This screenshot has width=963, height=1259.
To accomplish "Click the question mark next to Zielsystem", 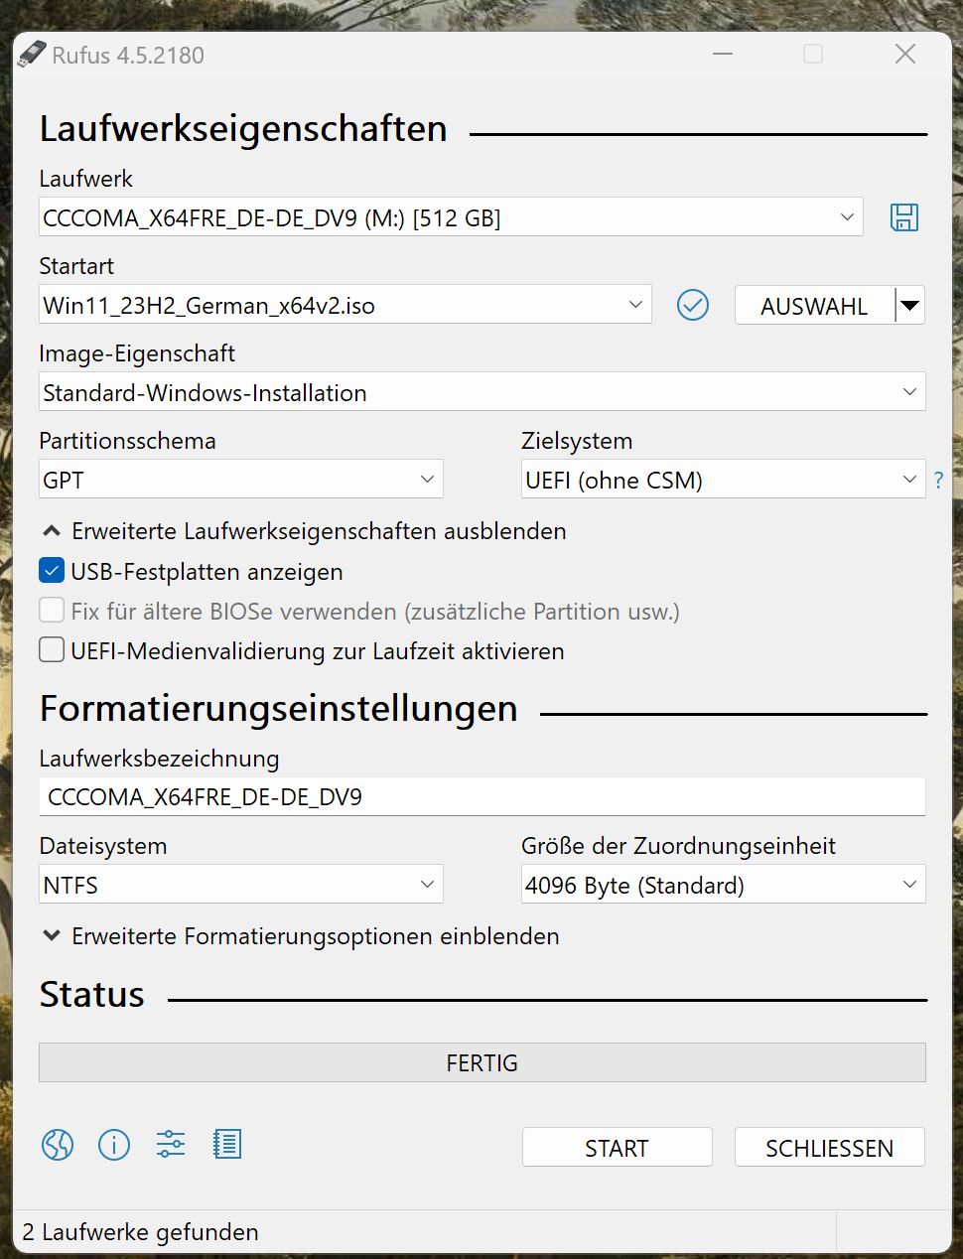I will coord(939,481).
